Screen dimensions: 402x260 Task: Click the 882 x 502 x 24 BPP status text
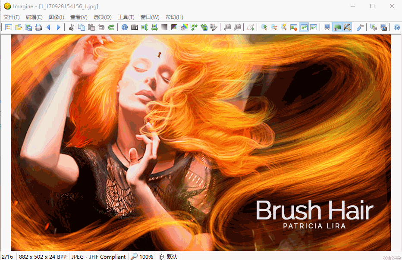(x=43, y=257)
